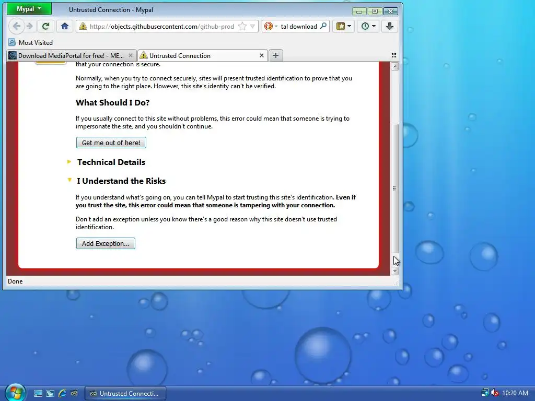Switch to the Download MediaPortal tab

[x=71, y=55]
